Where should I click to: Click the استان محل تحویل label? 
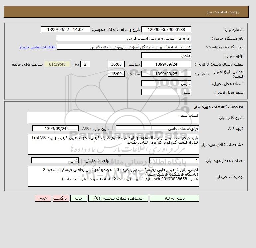(228, 84)
